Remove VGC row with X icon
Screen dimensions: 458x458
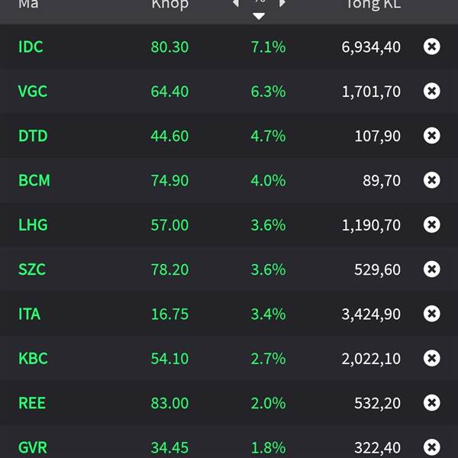pos(431,91)
